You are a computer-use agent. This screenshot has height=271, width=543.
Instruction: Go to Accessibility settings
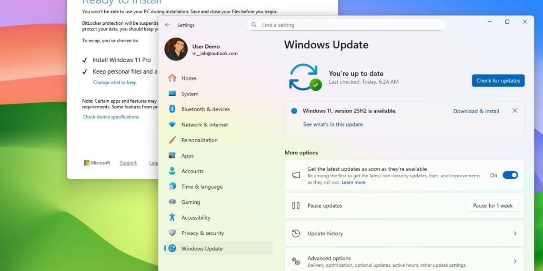click(x=219, y=217)
